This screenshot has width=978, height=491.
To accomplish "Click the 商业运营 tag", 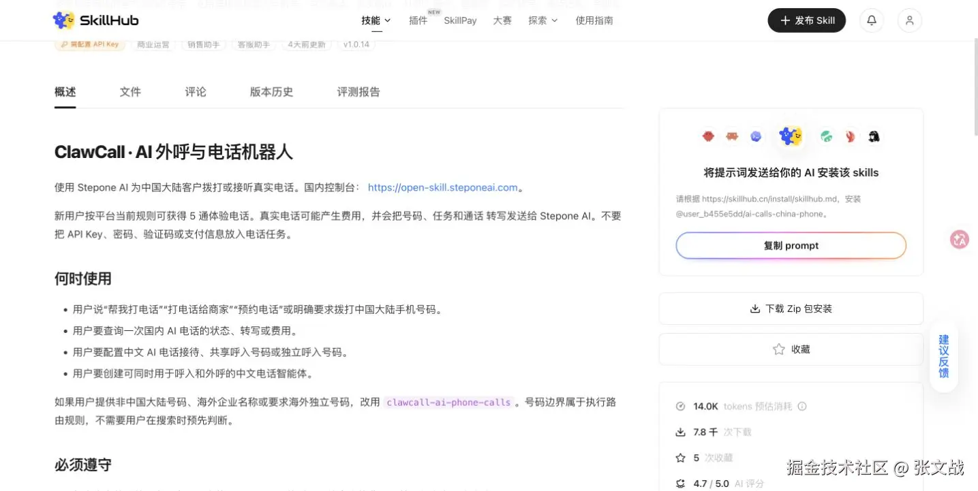I will 153,44.
